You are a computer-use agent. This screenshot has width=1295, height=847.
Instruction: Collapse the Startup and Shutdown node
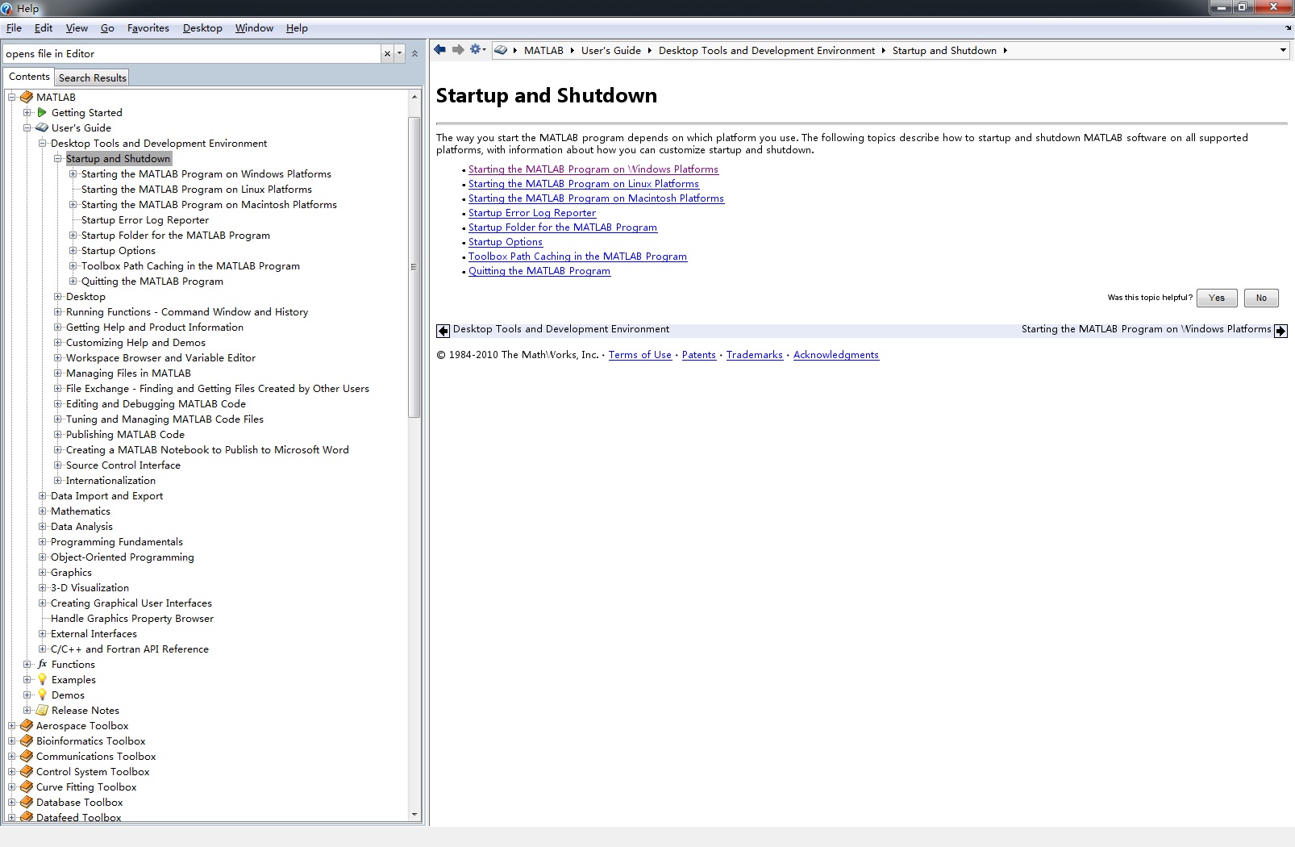click(58, 158)
